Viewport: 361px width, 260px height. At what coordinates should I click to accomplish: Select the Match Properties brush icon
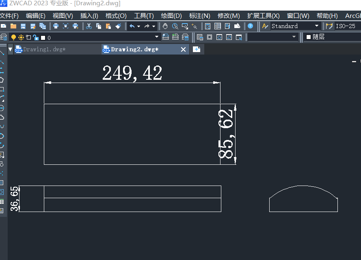(118, 26)
